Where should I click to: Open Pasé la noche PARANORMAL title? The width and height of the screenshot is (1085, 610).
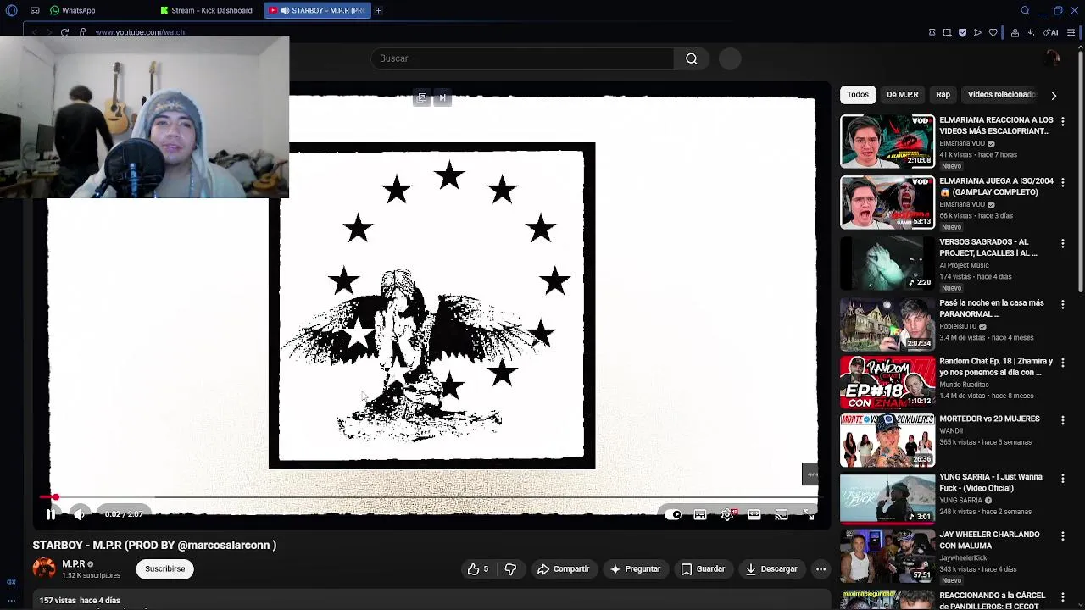991,308
